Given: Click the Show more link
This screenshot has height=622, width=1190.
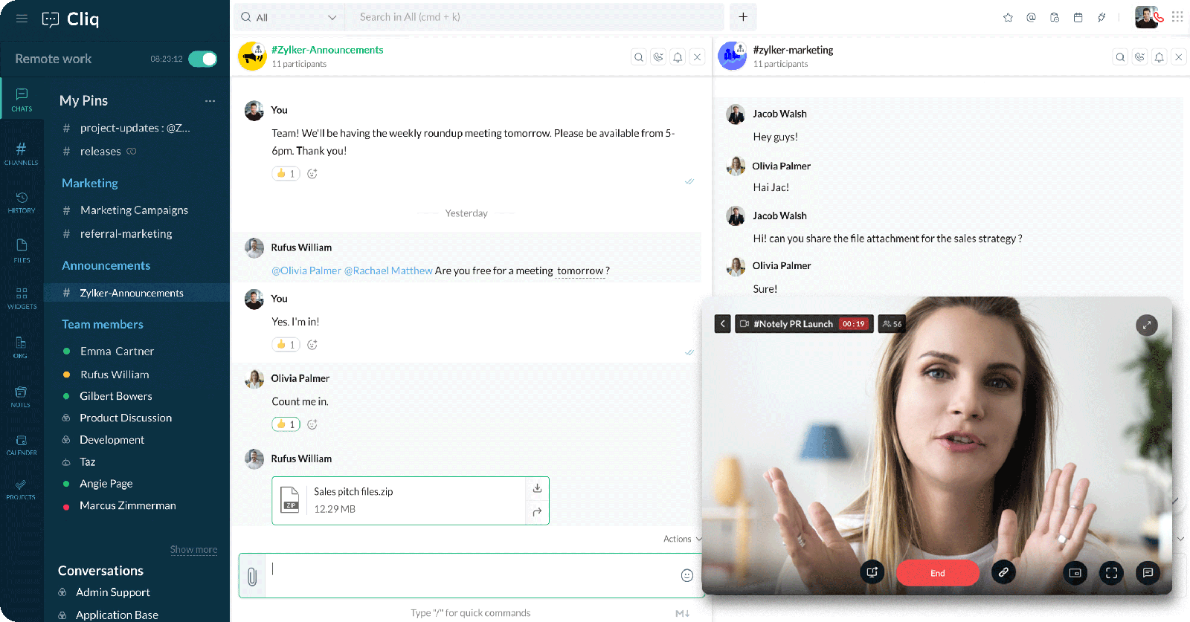Looking at the screenshot, I should click(193, 550).
